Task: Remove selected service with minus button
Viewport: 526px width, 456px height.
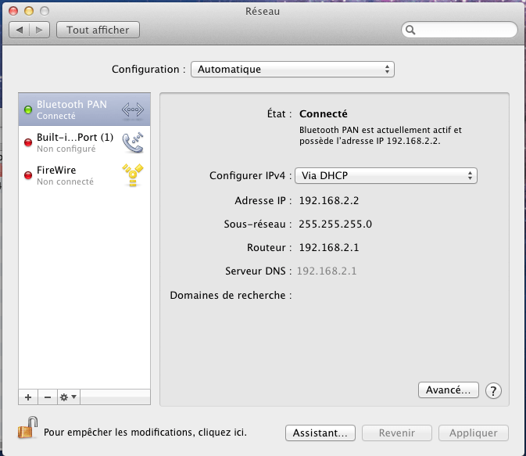Action: (48, 397)
